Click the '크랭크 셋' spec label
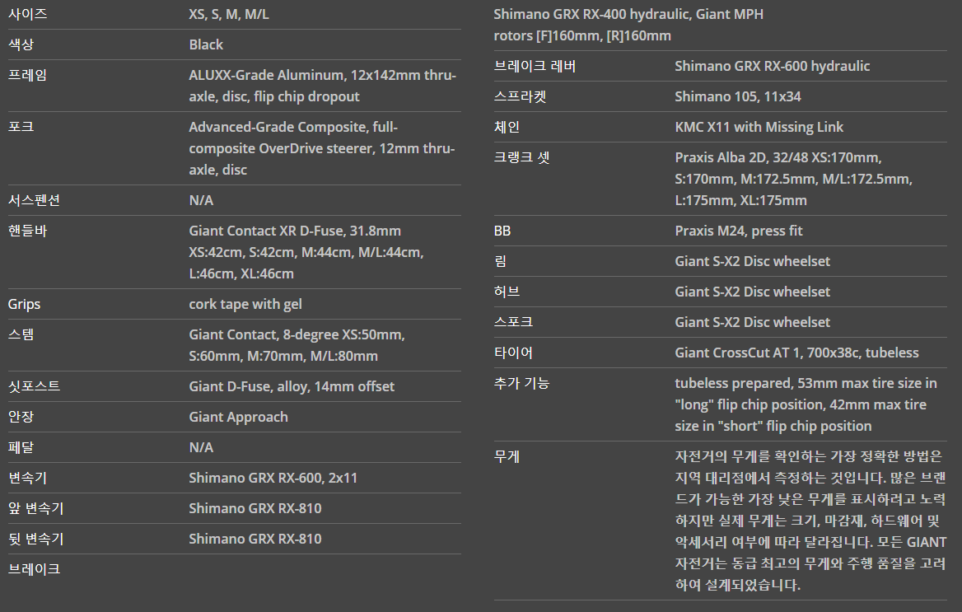962x612 pixels. point(521,158)
